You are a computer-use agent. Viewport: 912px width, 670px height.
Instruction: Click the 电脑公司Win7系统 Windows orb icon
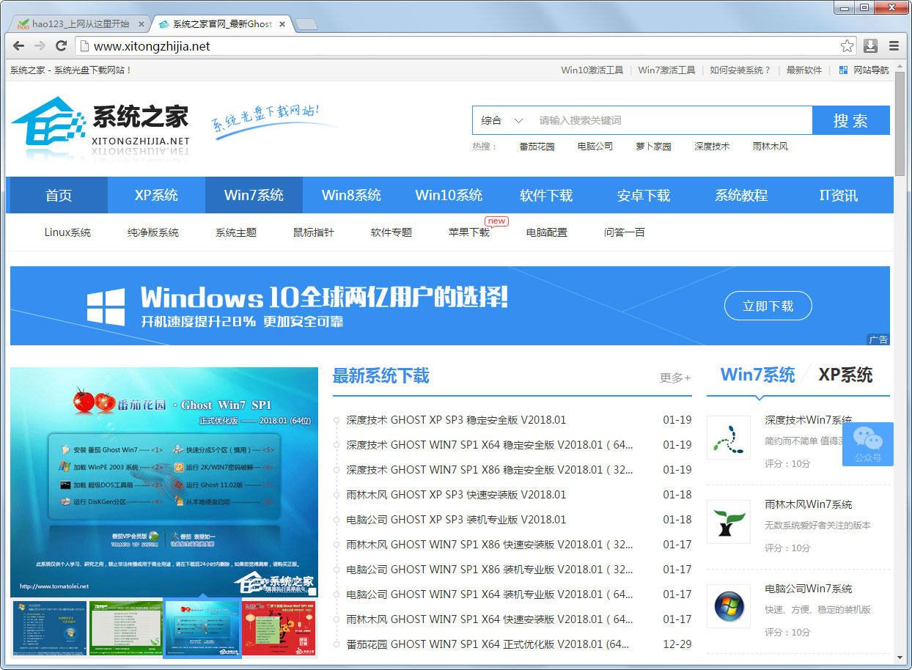point(729,606)
